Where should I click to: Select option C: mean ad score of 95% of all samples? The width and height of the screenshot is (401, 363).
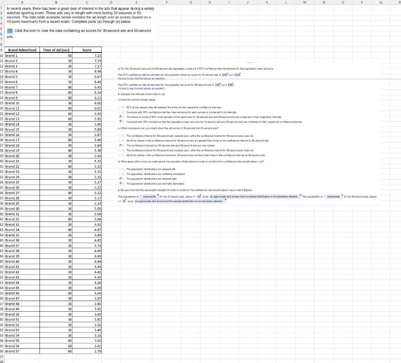click(x=120, y=117)
